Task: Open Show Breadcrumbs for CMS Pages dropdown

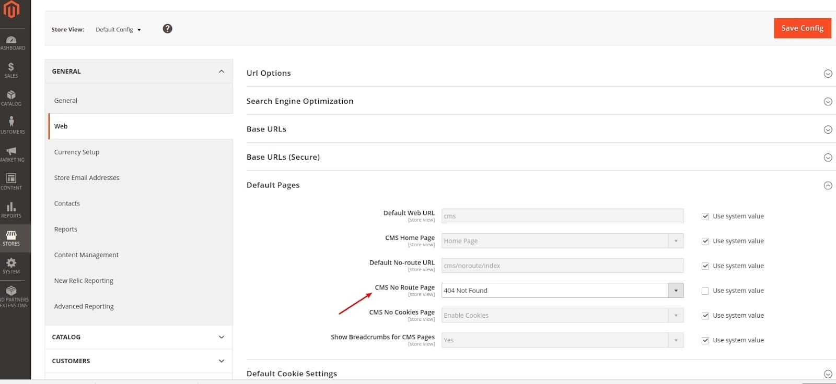Action: 562,340
